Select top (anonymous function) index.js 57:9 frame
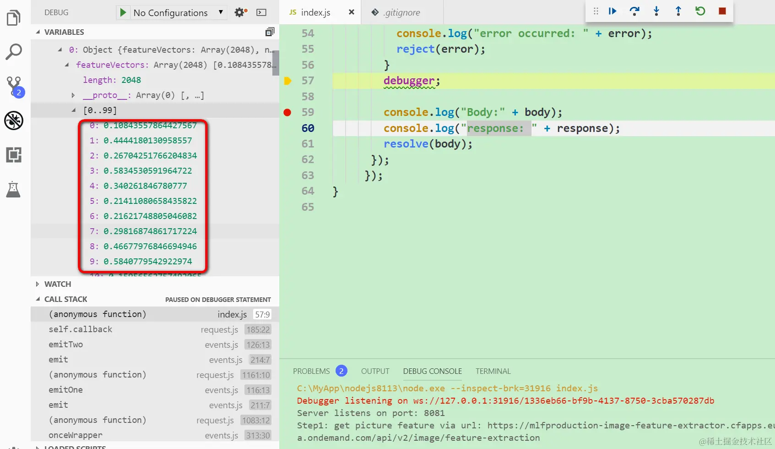 pos(155,314)
